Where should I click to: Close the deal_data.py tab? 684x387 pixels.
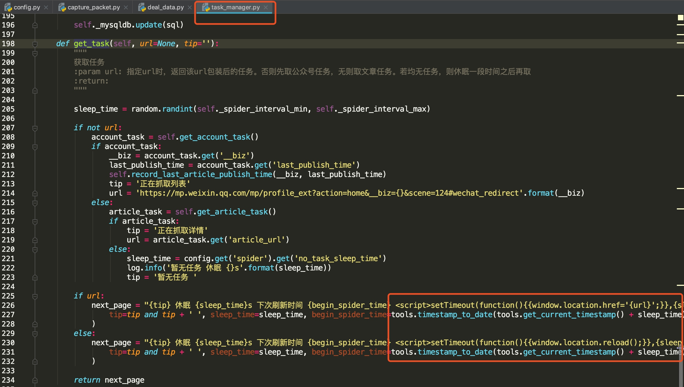(189, 7)
